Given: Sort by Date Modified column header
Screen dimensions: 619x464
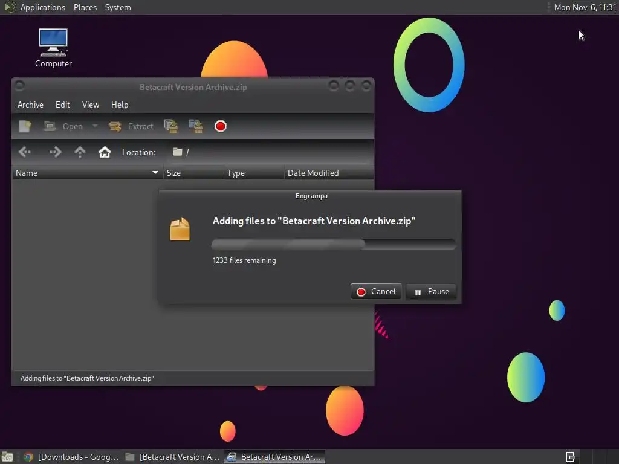Looking at the screenshot, I should pos(328,173).
